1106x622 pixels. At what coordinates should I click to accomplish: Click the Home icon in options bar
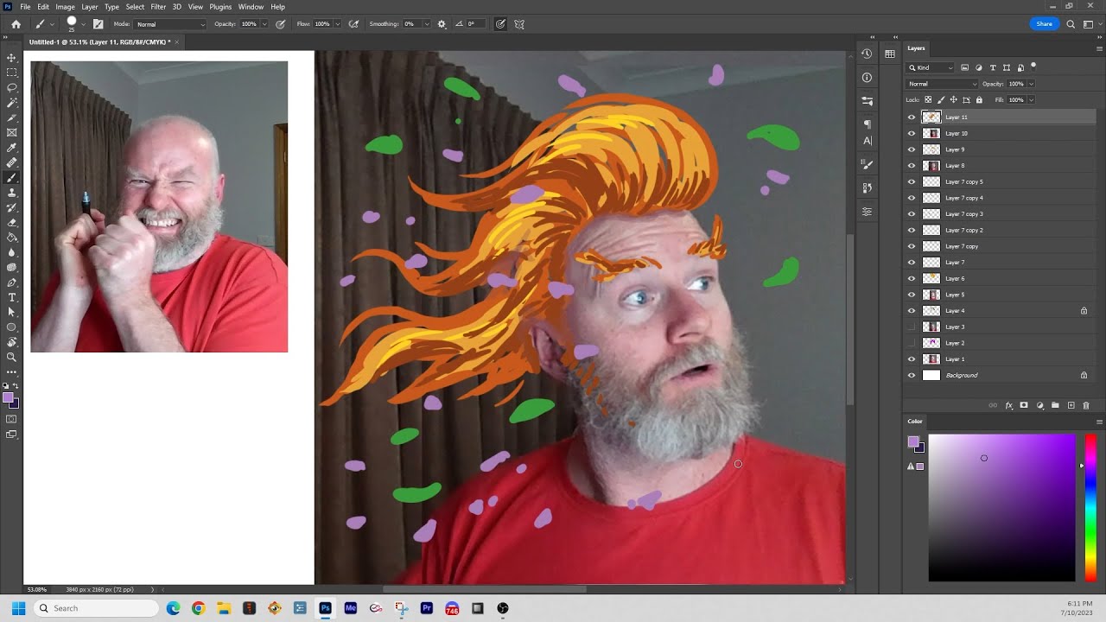tap(16, 24)
